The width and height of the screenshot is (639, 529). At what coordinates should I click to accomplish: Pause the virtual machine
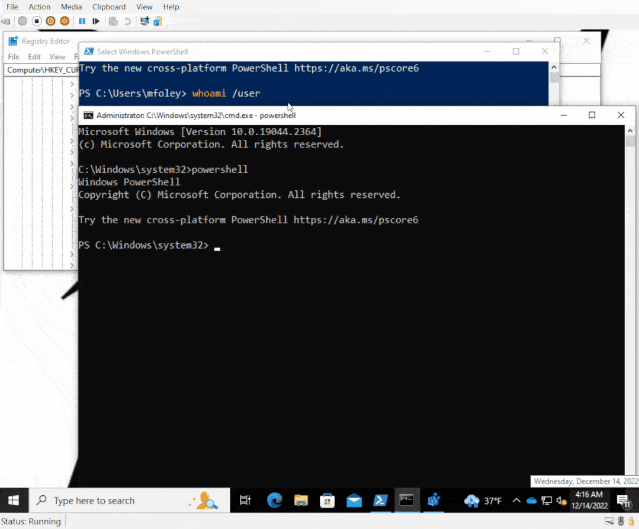tap(82, 21)
